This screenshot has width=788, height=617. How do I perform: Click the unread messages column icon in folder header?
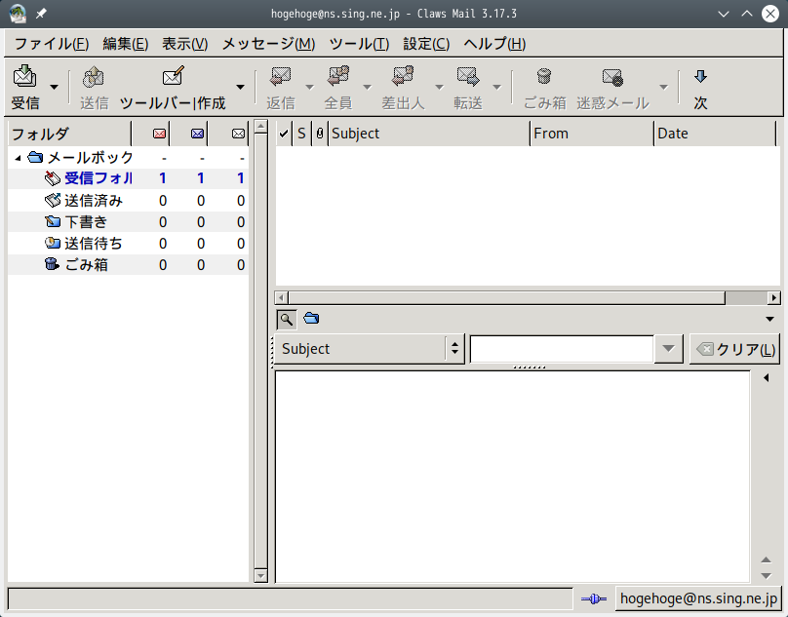198,134
